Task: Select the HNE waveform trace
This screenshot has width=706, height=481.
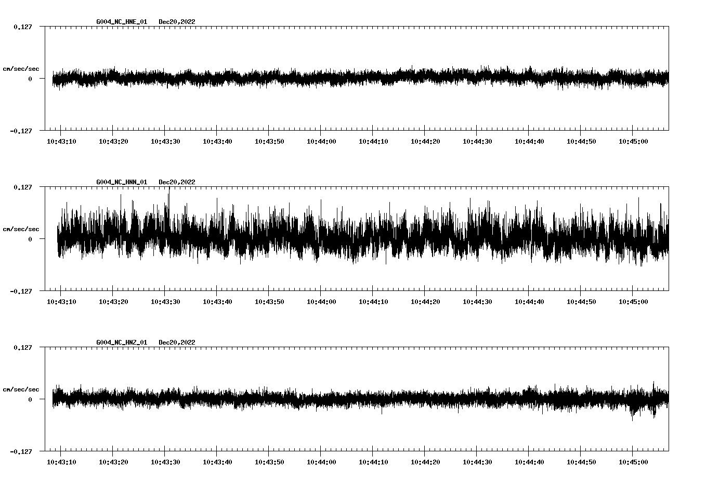Action: [312, 78]
